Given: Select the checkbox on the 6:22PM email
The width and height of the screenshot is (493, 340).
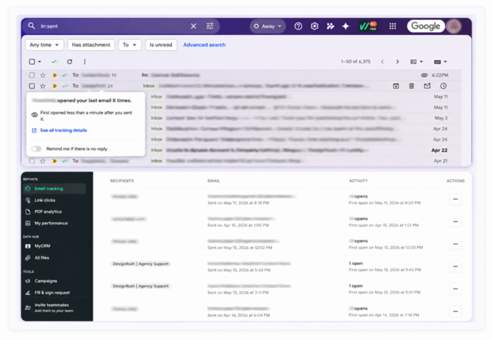Looking at the screenshot, I should [x=32, y=75].
